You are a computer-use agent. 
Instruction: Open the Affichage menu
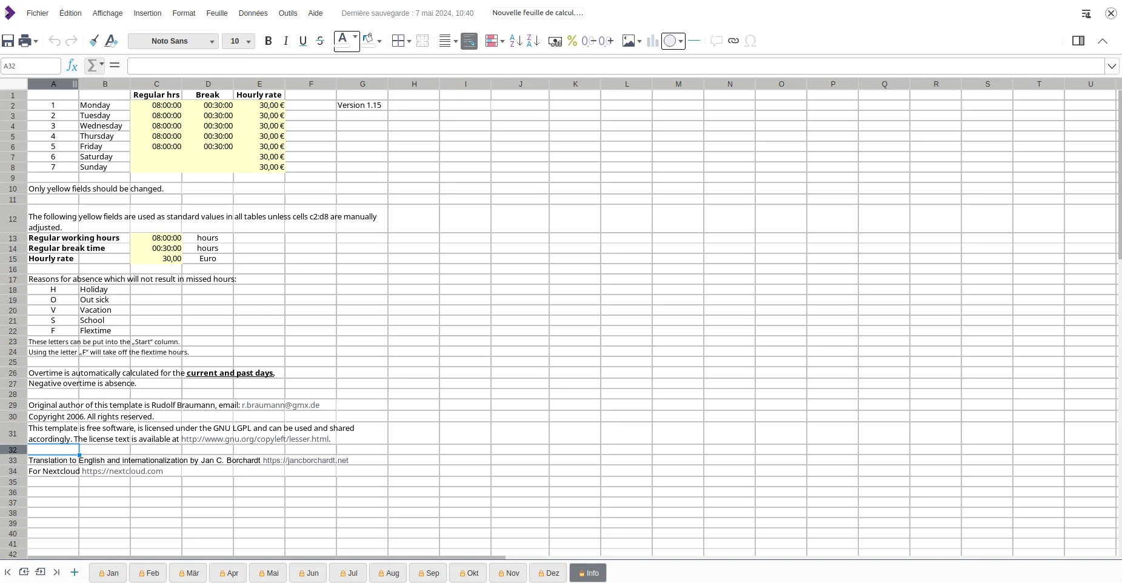[107, 13]
